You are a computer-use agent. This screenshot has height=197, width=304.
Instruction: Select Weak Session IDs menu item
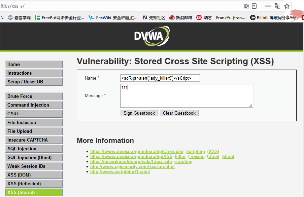point(34,166)
